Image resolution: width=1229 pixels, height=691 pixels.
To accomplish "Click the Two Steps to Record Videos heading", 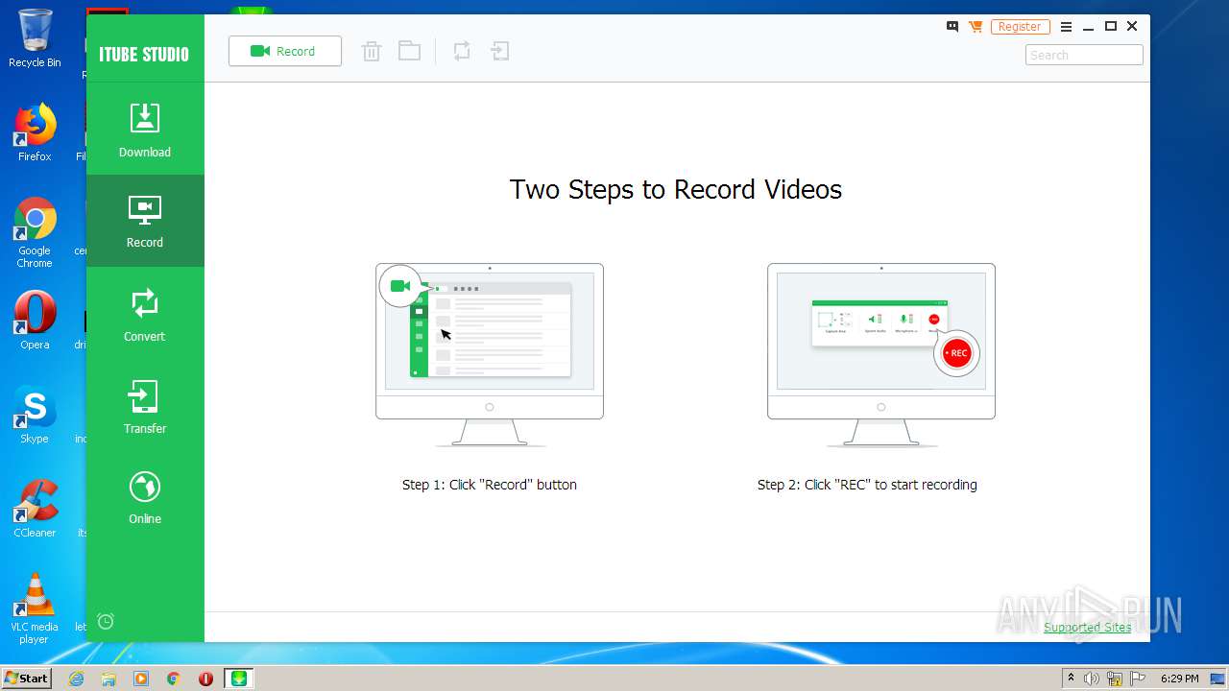I will tap(676, 189).
